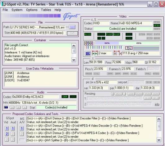Click the Frms field 72,686
Image resolution: width=165 pixels, height=146 pixels.
click(x=118, y=62)
